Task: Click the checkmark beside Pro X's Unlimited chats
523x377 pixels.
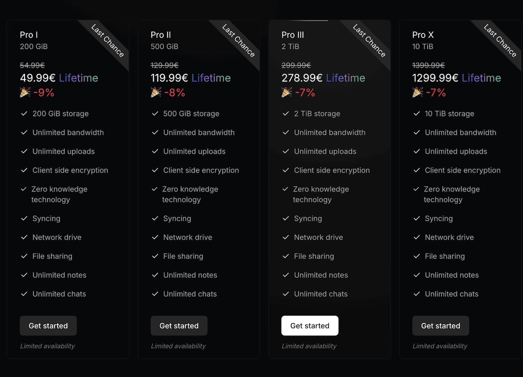Action: 417,294
